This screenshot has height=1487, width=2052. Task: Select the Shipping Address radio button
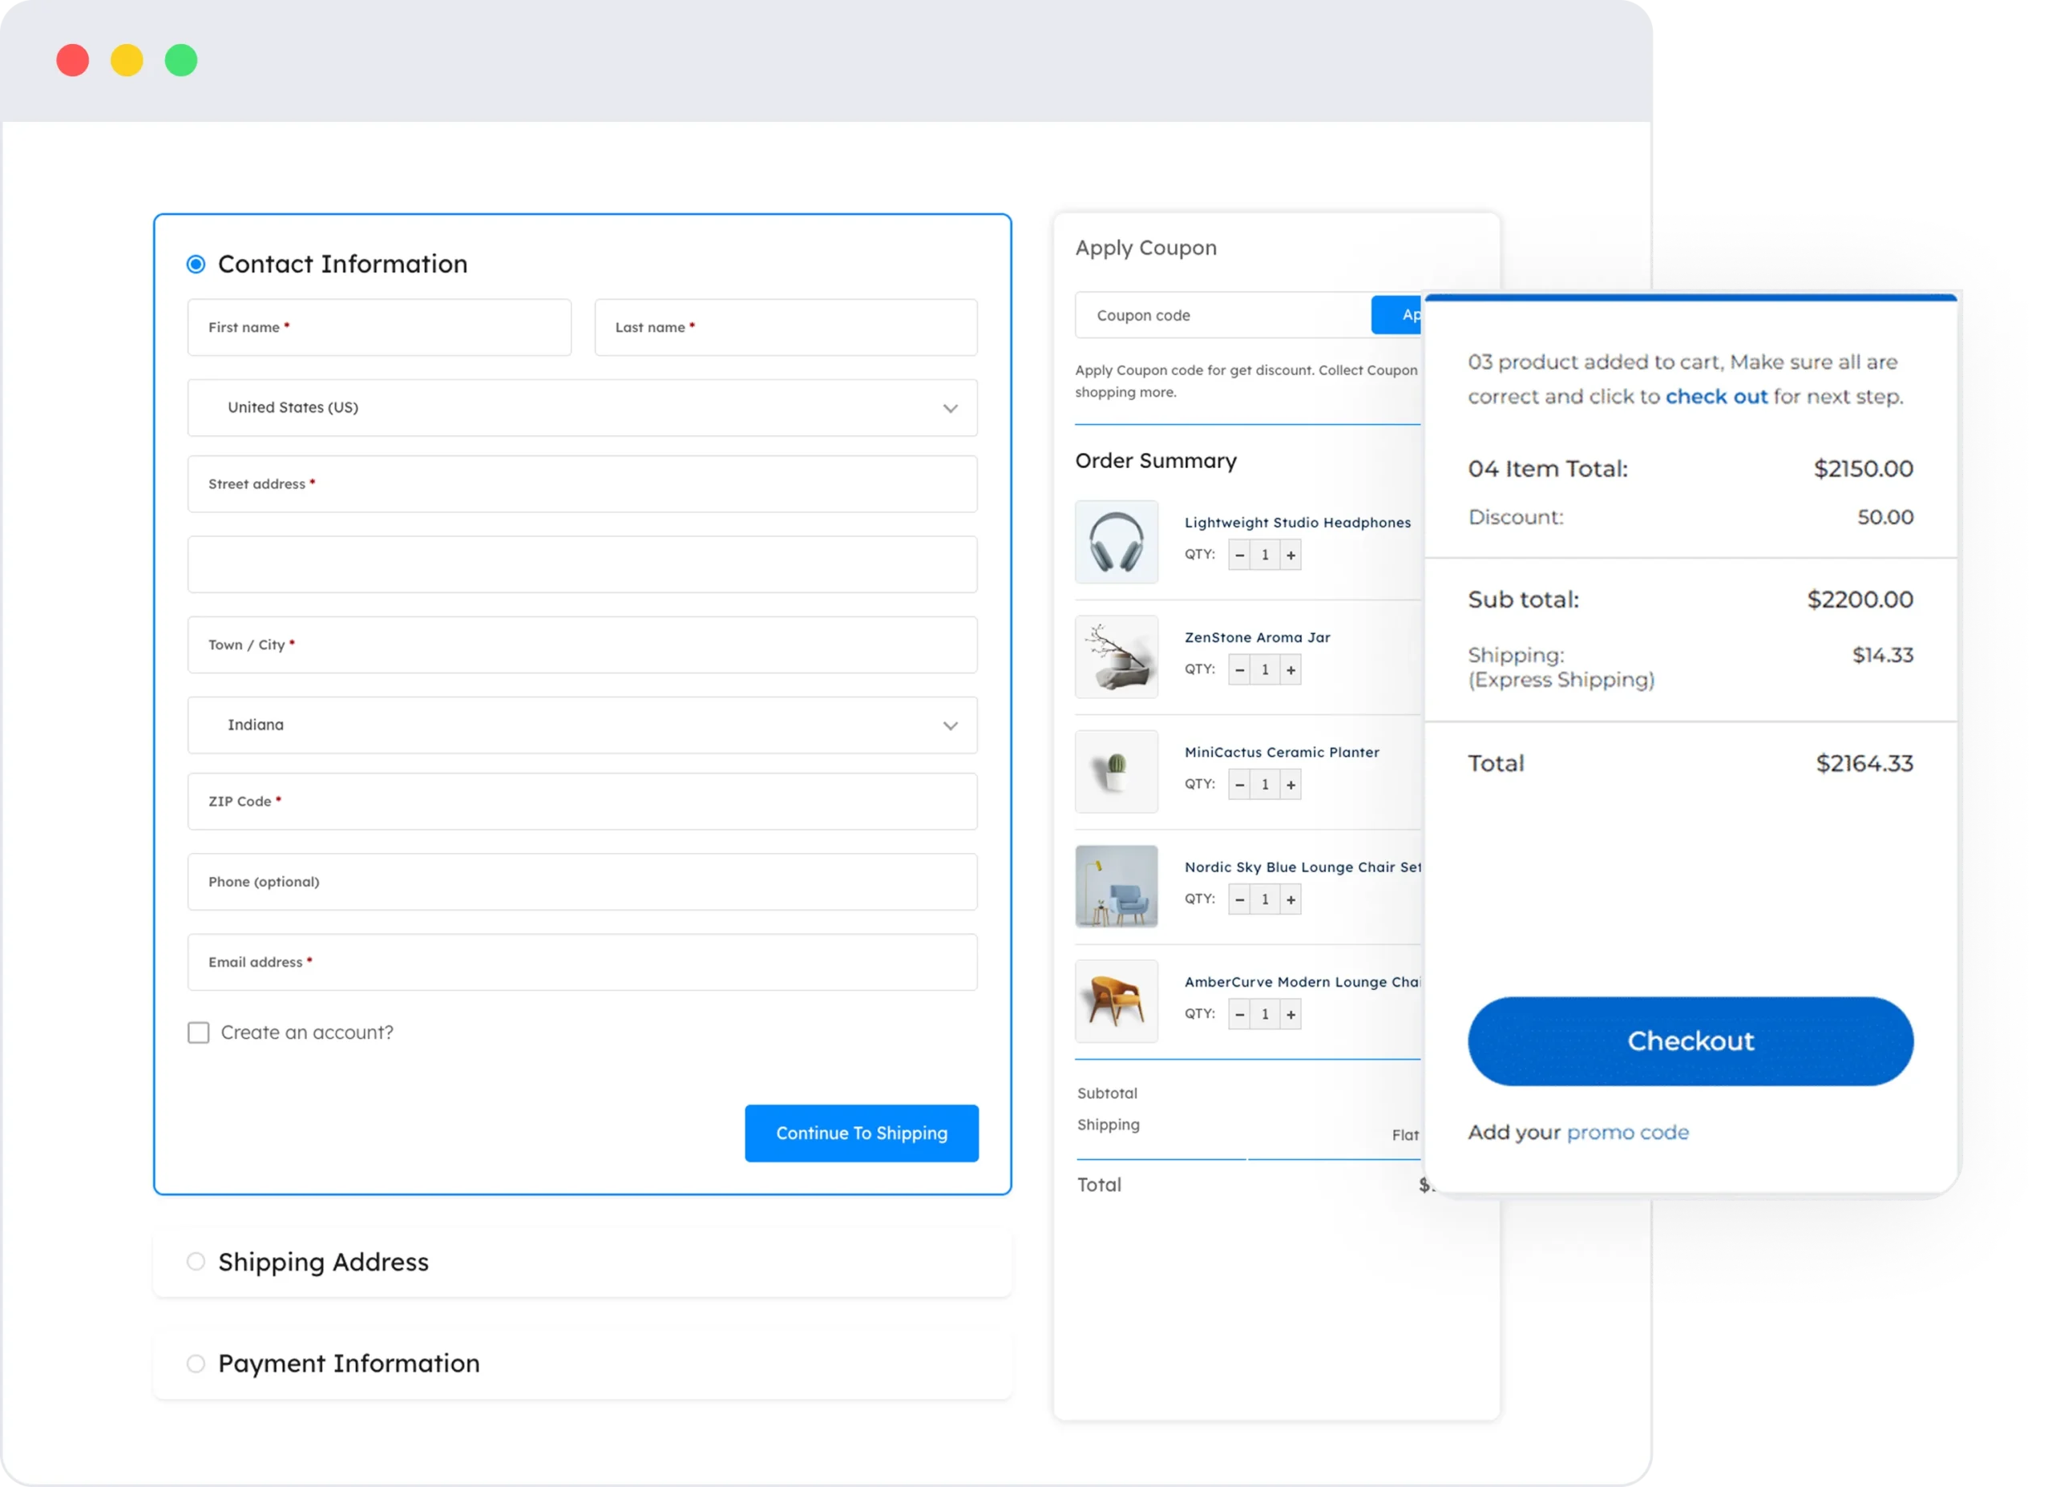196,1262
